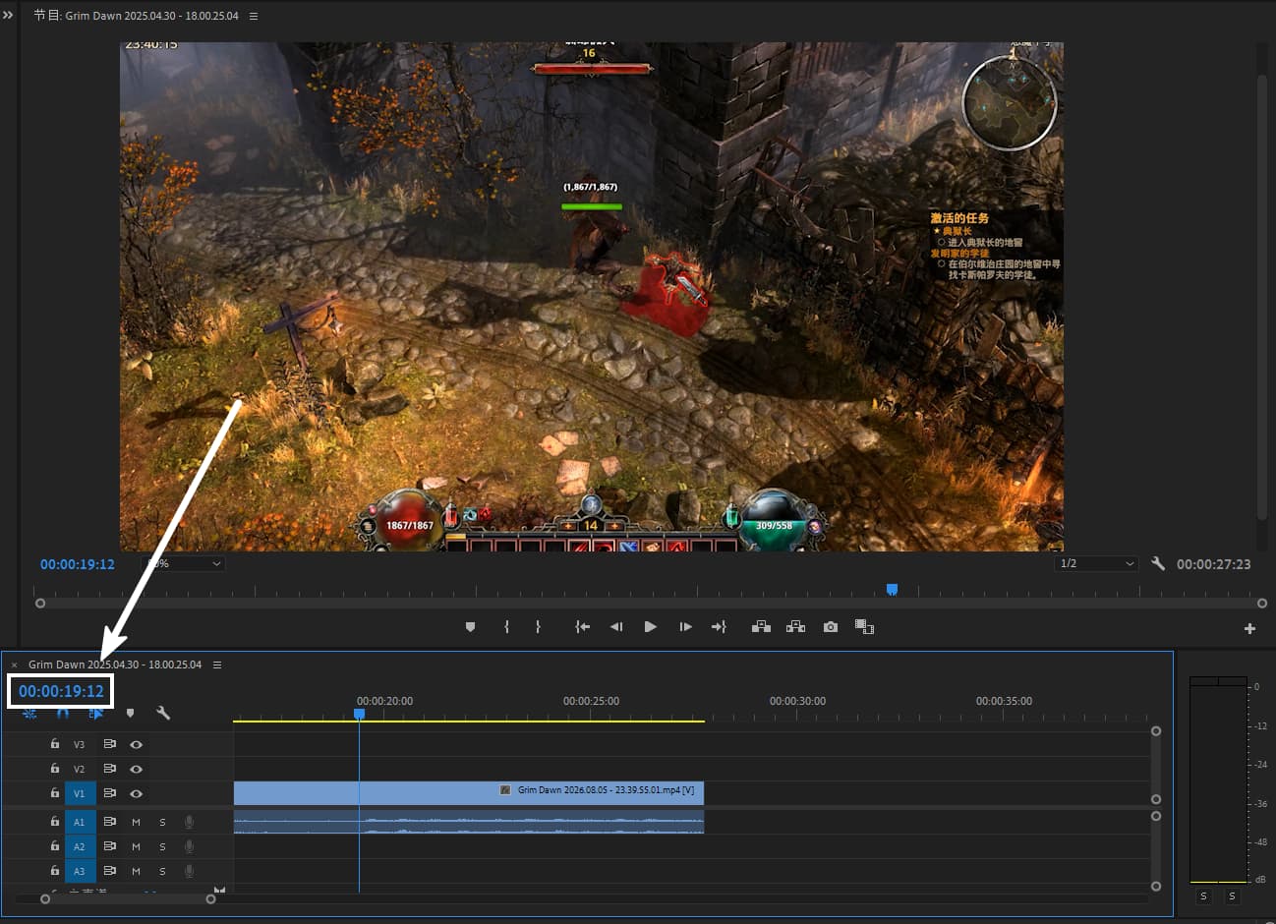The height and width of the screenshot is (924, 1276).
Task: Toggle lock on track A3
Action: pos(55,871)
